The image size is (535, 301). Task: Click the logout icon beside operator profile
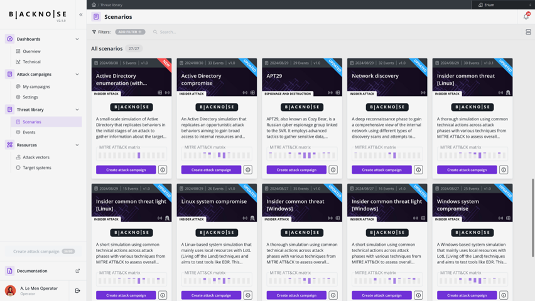tap(77, 291)
